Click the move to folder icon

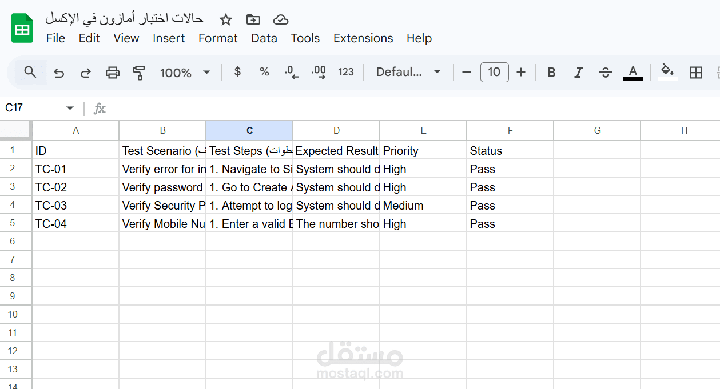253,19
